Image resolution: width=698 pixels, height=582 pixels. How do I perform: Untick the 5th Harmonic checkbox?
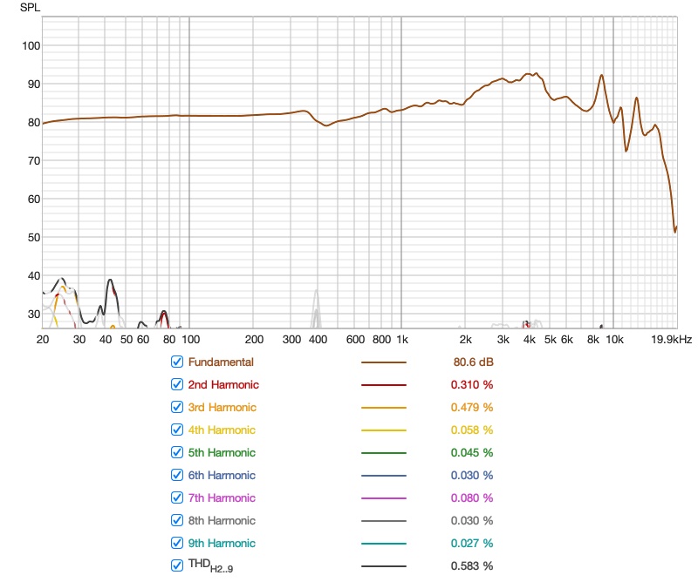[x=178, y=452]
